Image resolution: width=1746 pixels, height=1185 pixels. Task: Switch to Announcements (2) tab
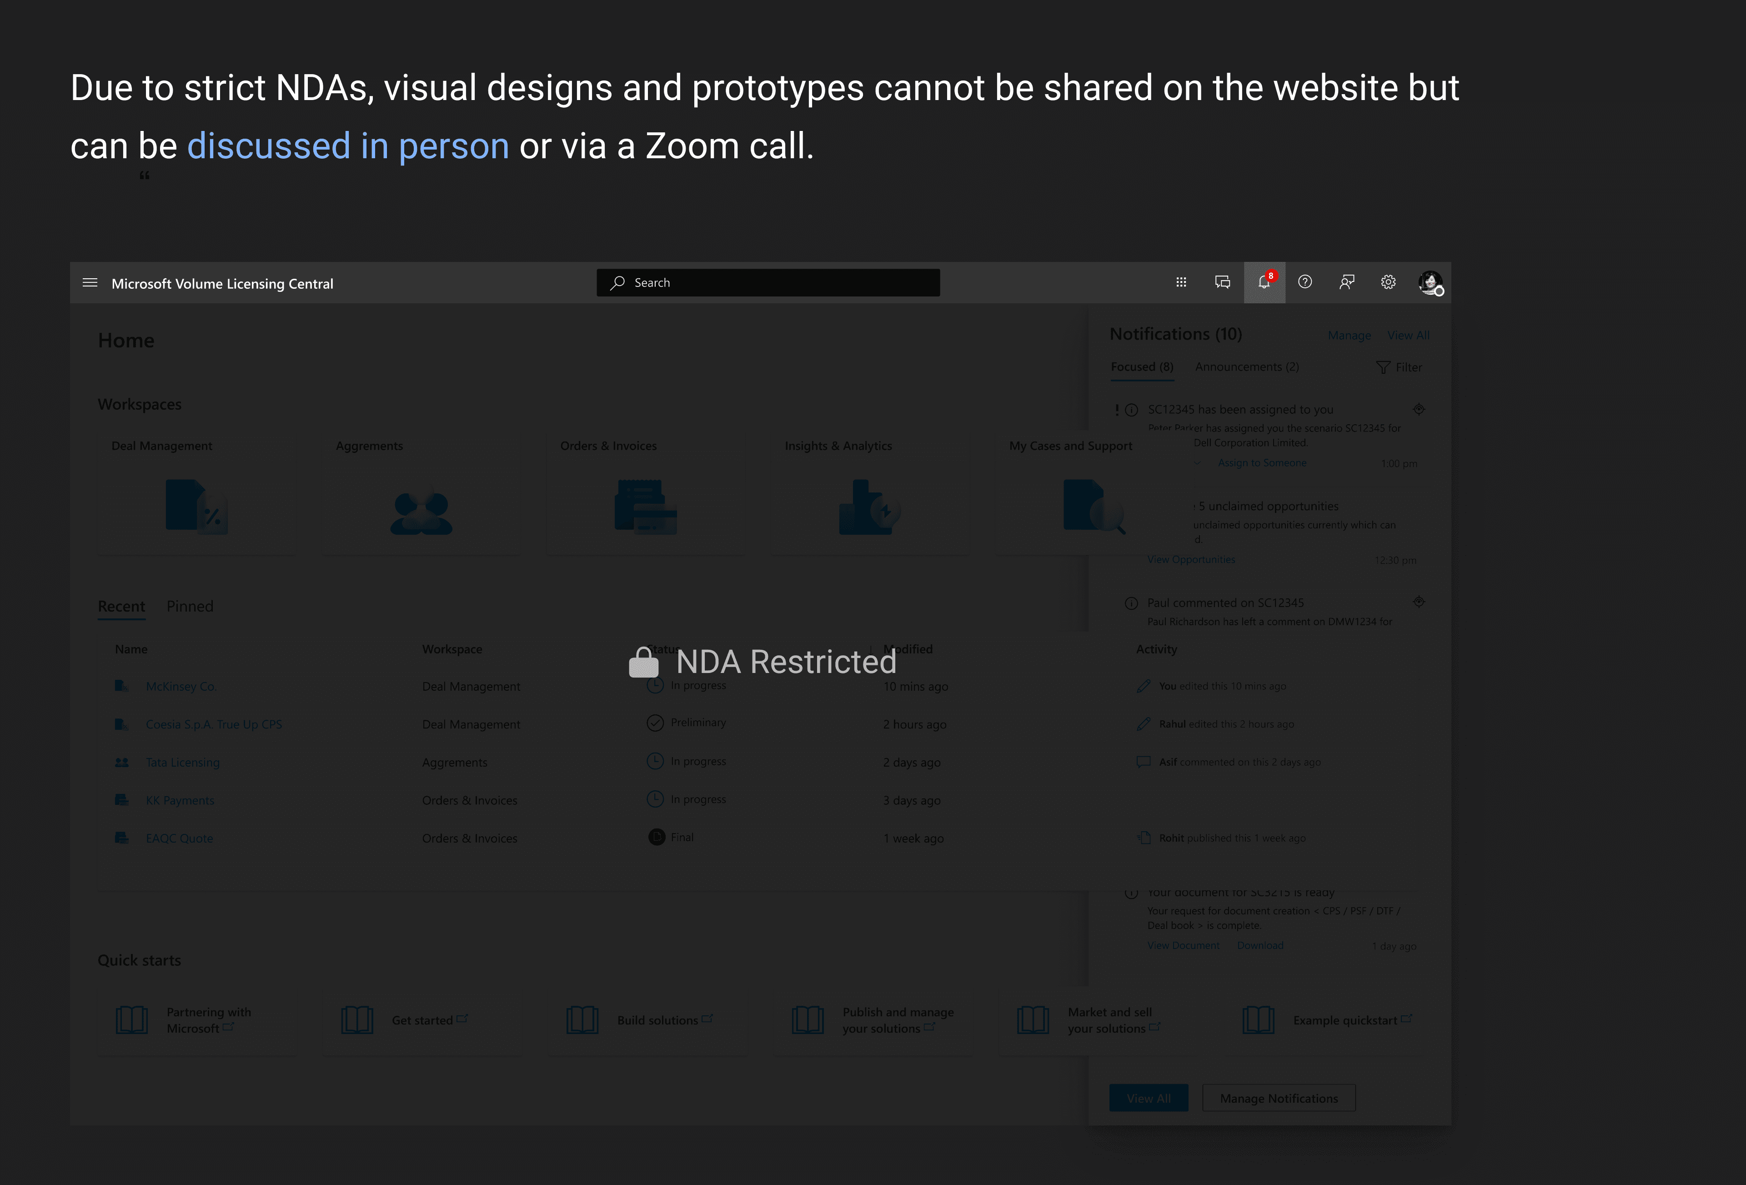1246,367
